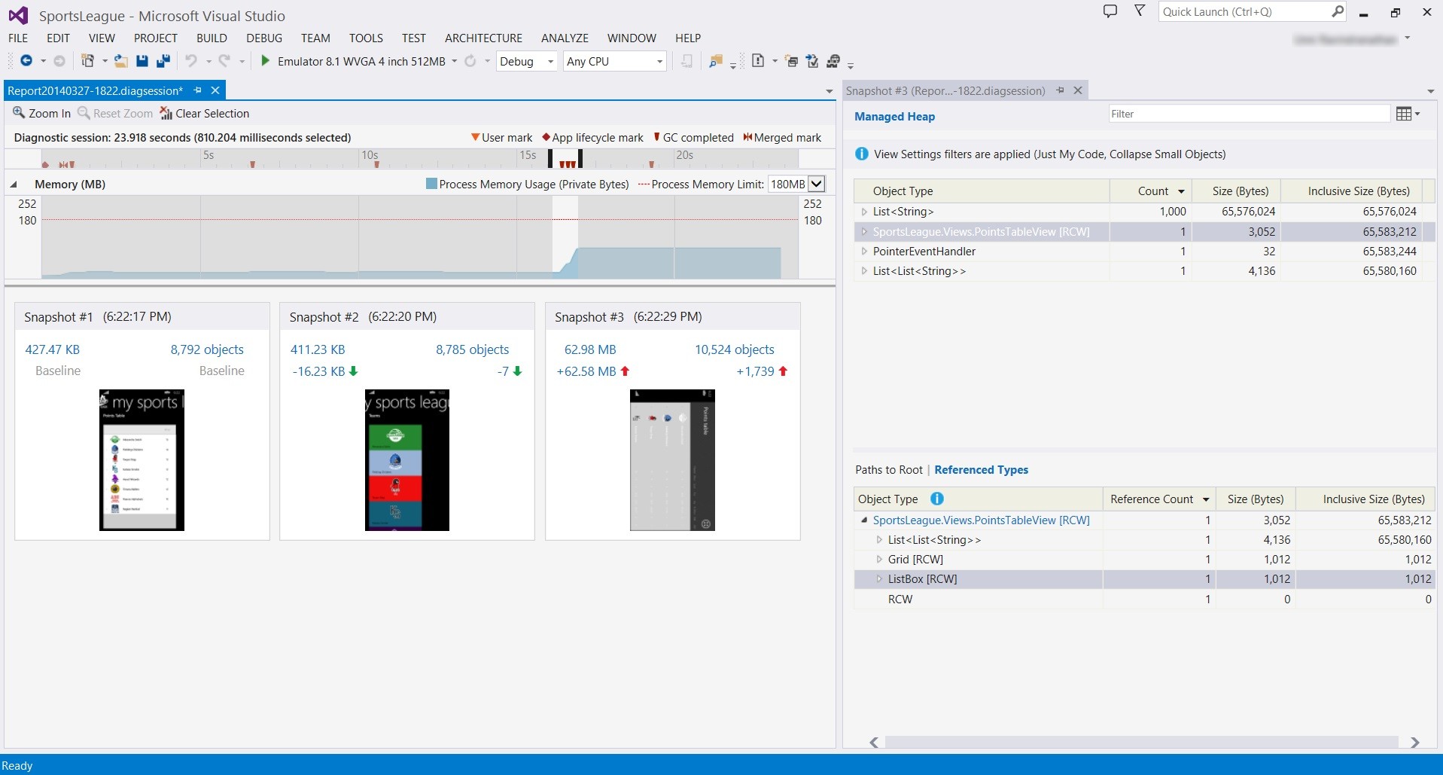Switch to the Referenced Types tab

pyautogui.click(x=981, y=470)
